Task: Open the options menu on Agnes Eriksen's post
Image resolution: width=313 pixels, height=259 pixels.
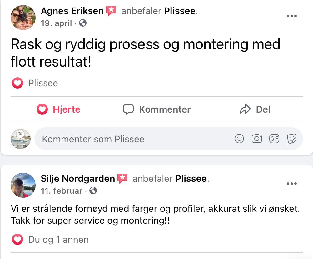Action: coord(291,16)
